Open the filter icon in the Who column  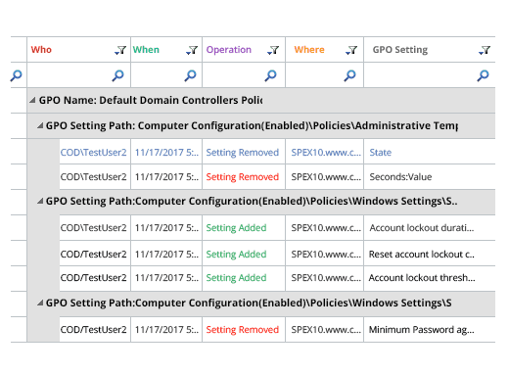[x=120, y=50]
